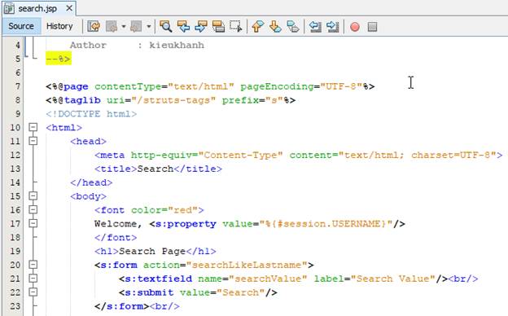Collapse the body fold at line 15
The image size is (508, 316).
pyautogui.click(x=33, y=195)
